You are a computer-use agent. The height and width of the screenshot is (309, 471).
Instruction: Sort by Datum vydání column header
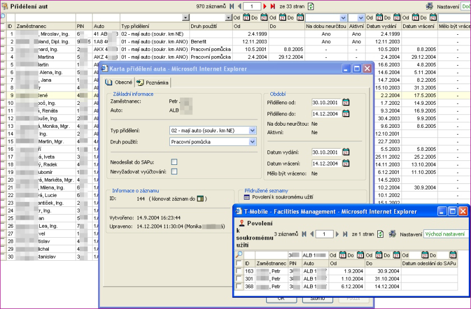382,26
